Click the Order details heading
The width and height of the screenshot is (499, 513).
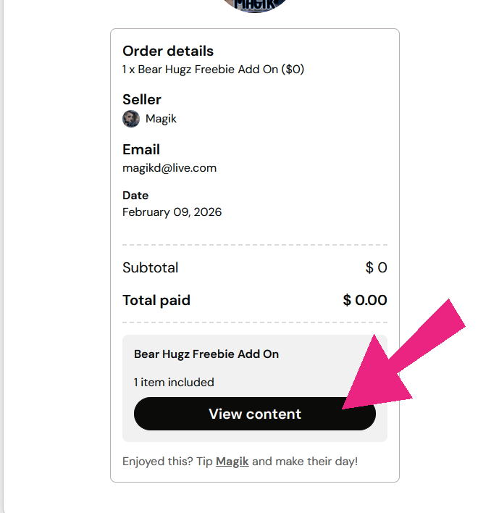[168, 51]
